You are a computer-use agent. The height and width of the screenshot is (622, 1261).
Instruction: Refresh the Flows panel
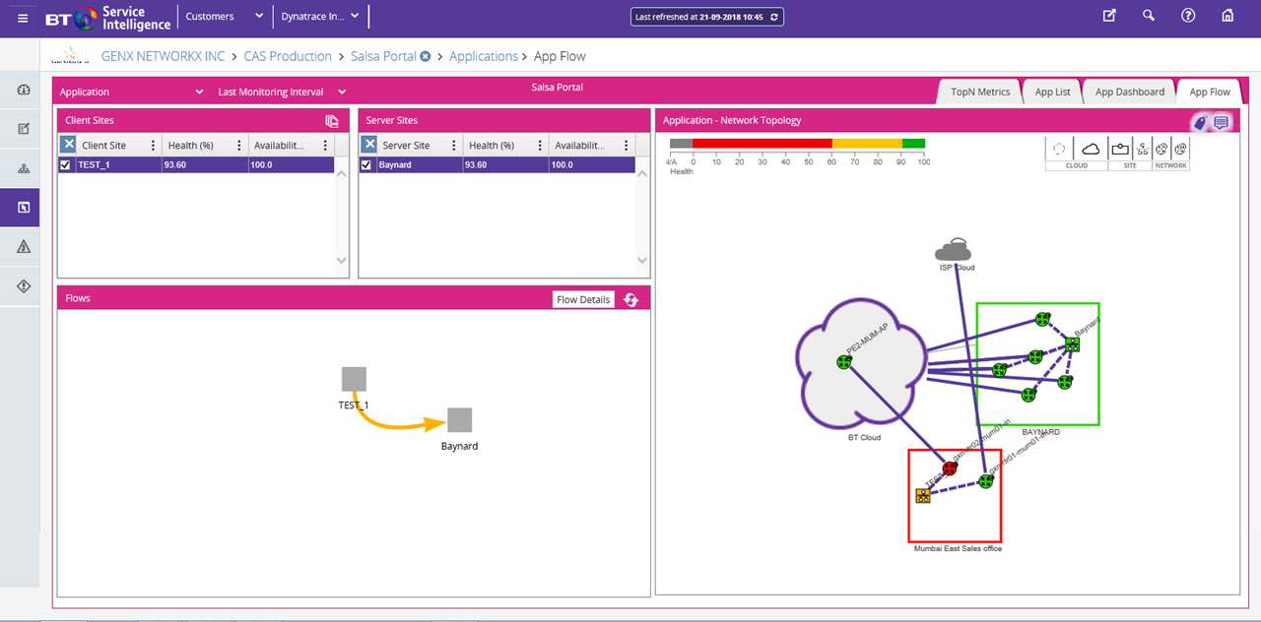pyautogui.click(x=630, y=299)
